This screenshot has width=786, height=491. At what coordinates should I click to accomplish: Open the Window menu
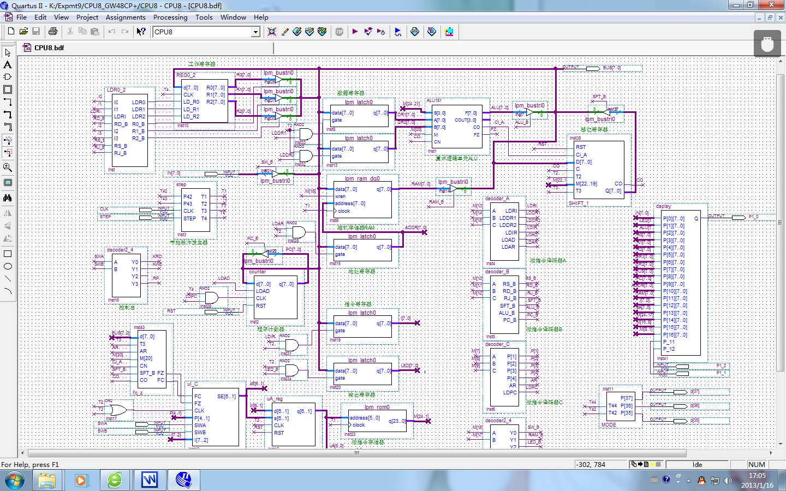pos(233,17)
